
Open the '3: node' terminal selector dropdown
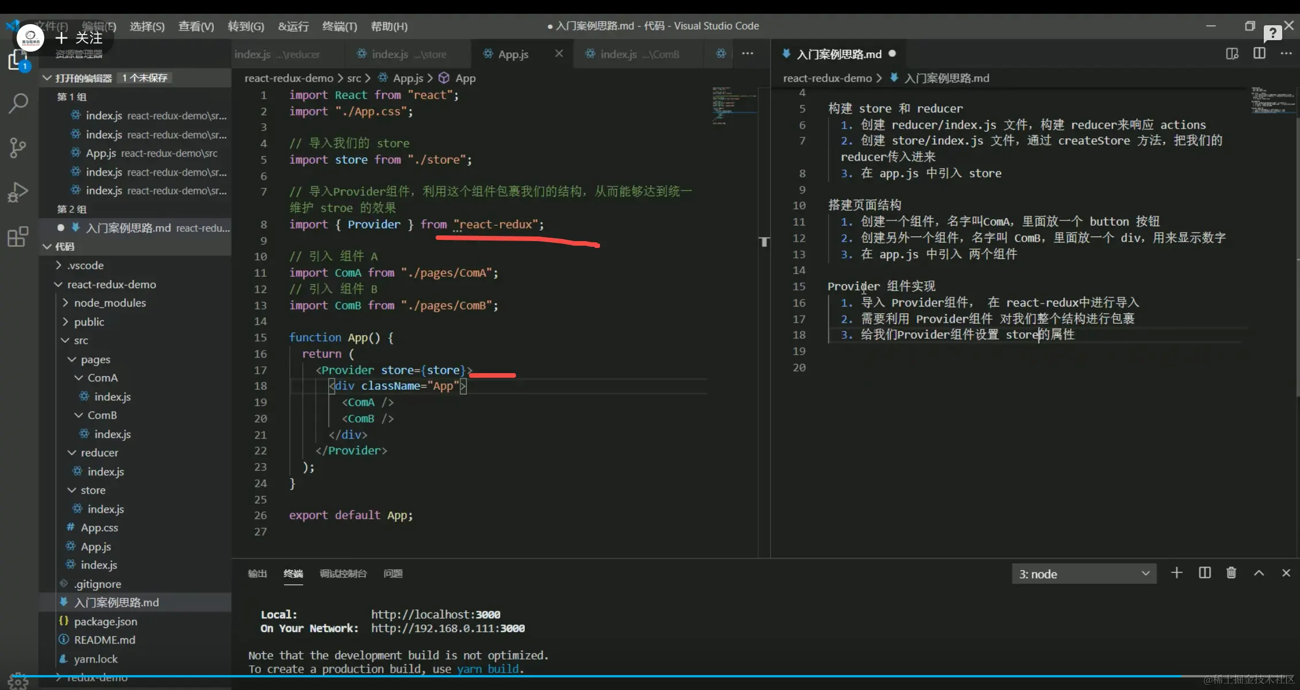click(1083, 574)
